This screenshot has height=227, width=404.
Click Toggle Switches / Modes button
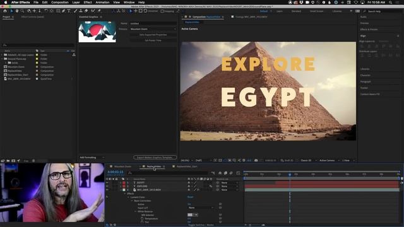click(201, 225)
